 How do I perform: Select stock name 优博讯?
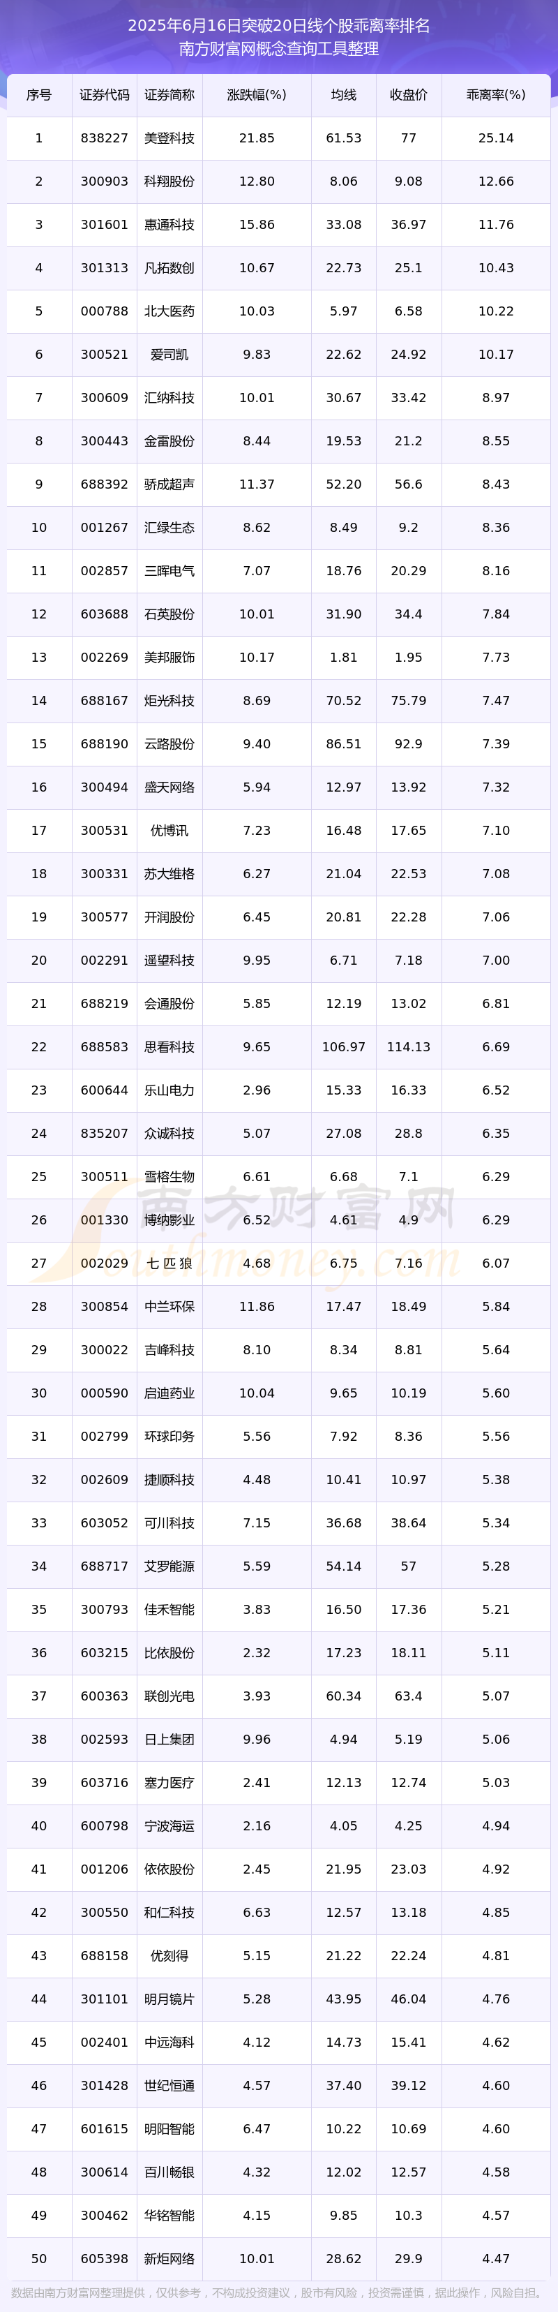point(169,830)
